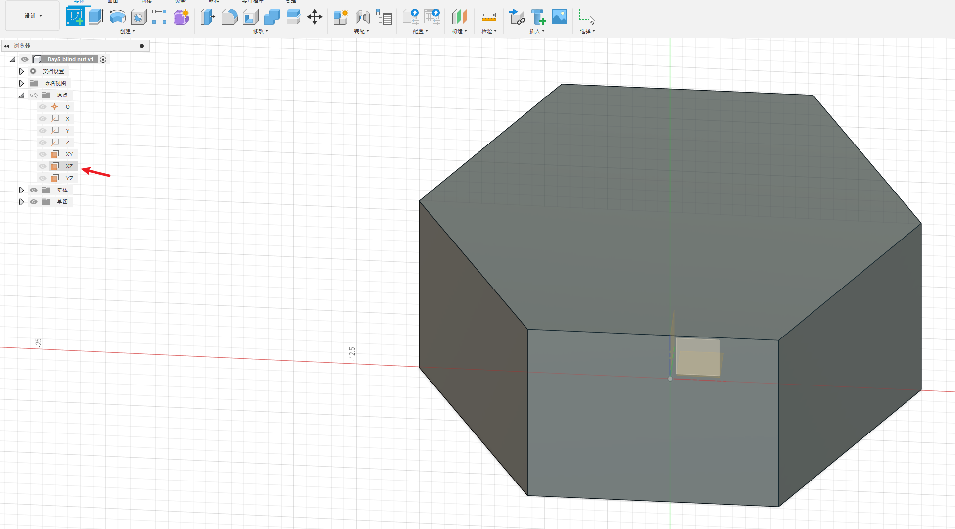
Task: Hide the 实体 (Bodies) folder
Action: pyautogui.click(x=34, y=190)
